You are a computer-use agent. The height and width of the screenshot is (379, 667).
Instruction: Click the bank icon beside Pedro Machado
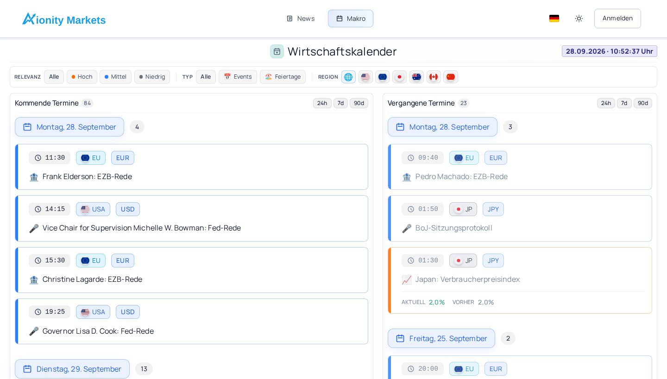pyautogui.click(x=407, y=177)
